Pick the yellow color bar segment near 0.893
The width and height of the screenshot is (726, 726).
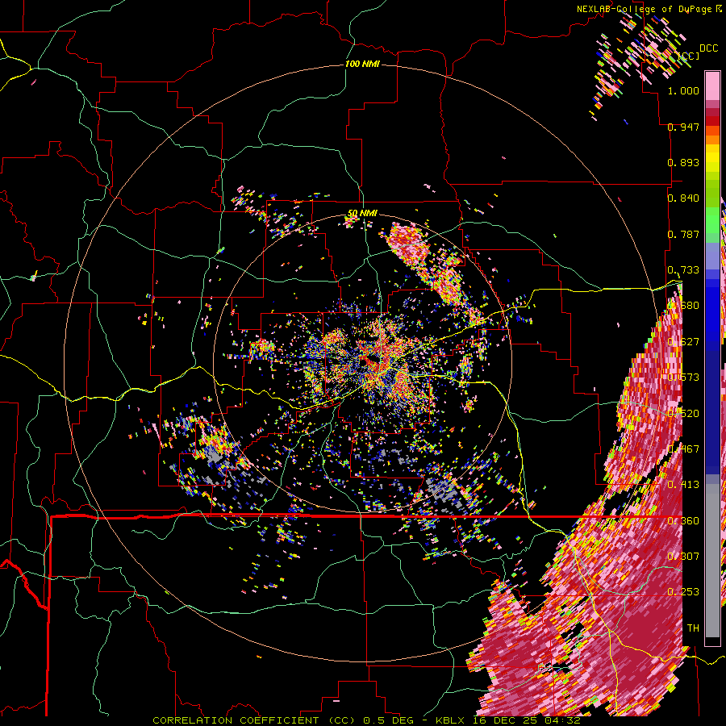click(x=712, y=159)
